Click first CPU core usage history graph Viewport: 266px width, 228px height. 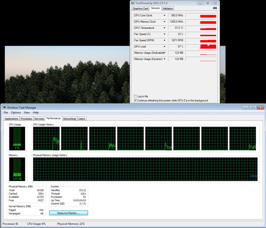[x=46, y=139]
